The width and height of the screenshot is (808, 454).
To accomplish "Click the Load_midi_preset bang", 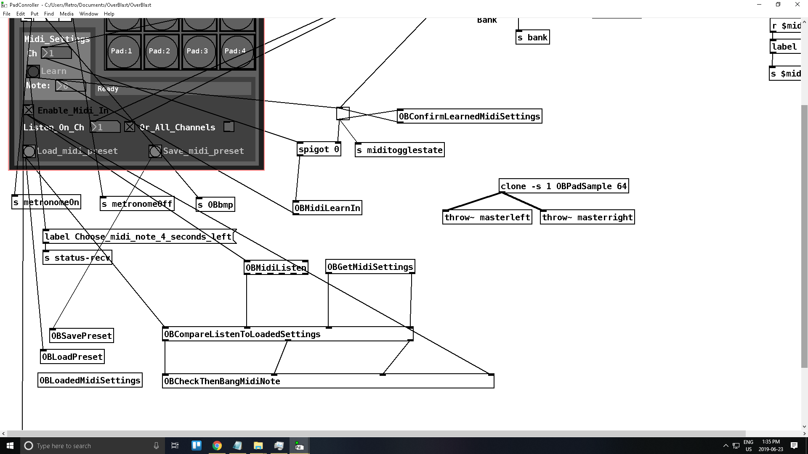I will tap(29, 151).
